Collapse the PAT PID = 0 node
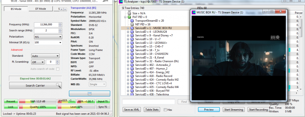Screen dimensions: 305x117 [125, 17]
